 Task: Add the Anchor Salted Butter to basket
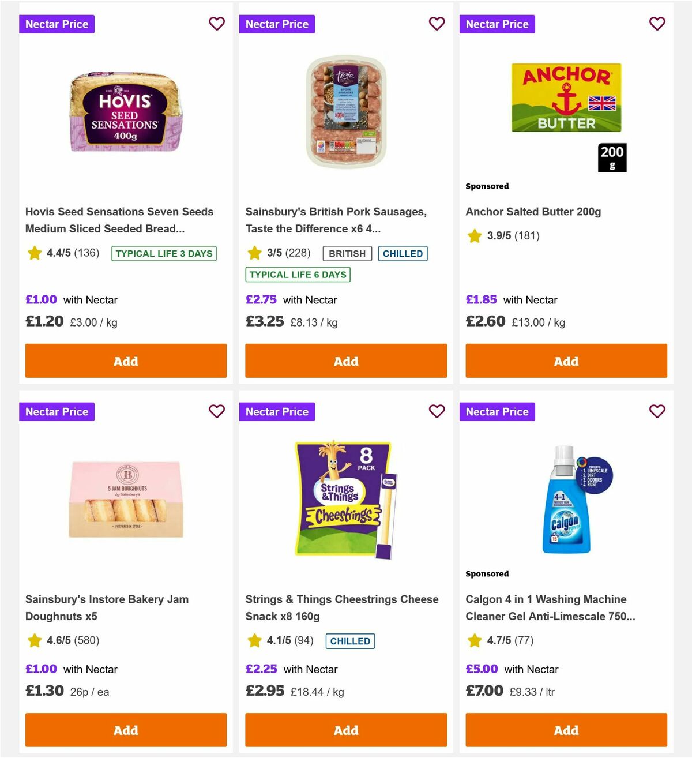(566, 361)
